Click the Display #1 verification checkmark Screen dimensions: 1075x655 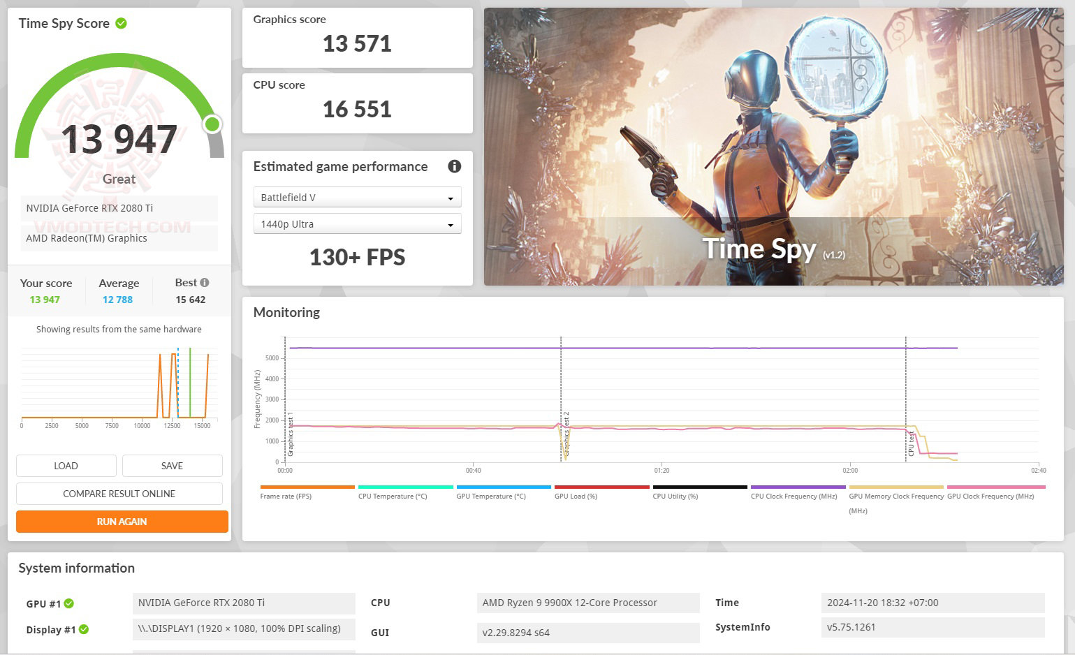tap(84, 629)
